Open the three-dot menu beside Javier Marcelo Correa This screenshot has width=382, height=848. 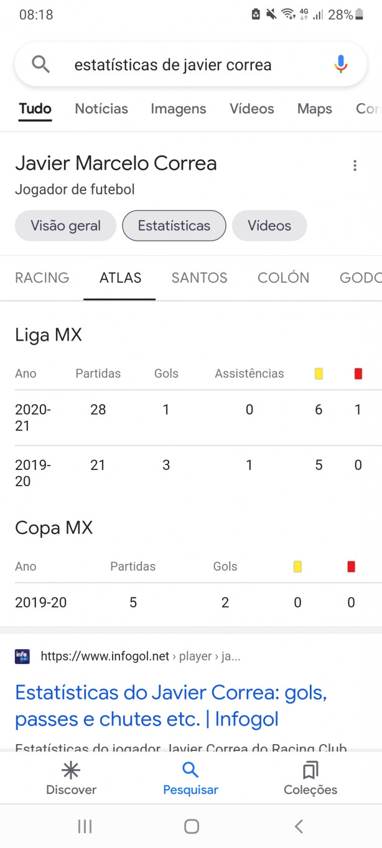pos(355,165)
